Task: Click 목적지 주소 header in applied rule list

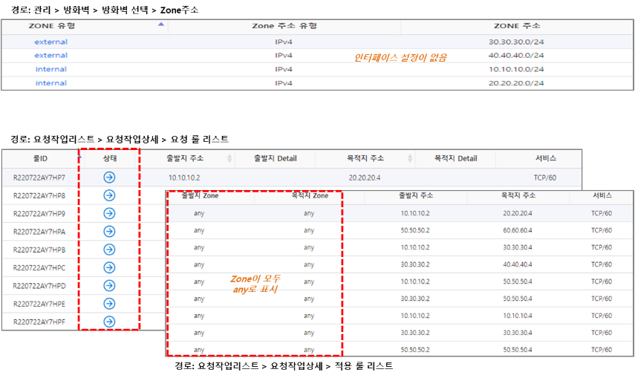Action: [x=518, y=196]
